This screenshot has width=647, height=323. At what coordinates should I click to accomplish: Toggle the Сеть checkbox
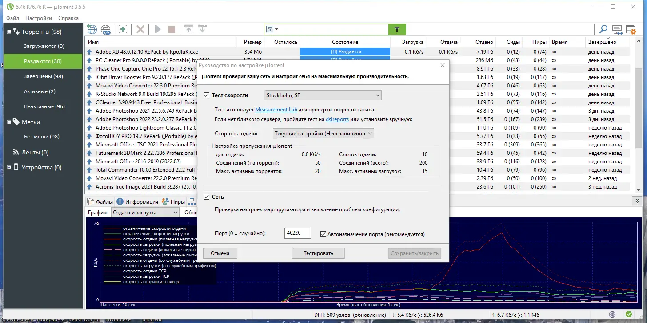coord(206,197)
